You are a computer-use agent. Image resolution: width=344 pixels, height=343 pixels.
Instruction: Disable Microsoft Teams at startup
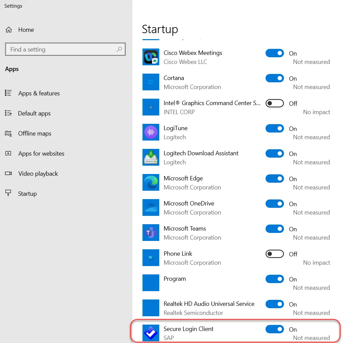tap(275, 229)
